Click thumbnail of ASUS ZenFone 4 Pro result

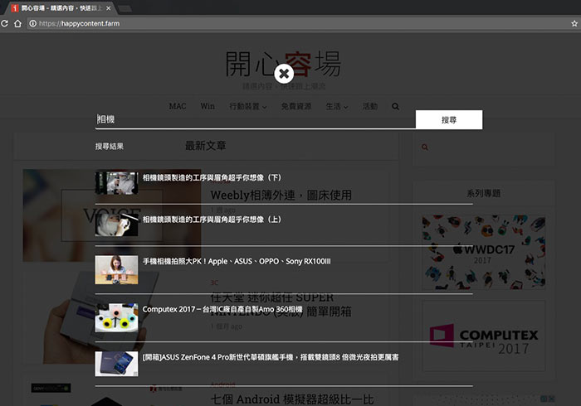click(x=116, y=364)
